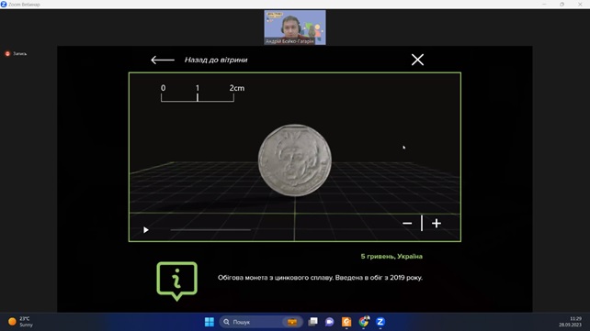Open the Zoom icon in the taskbar
The image size is (590, 331).
click(x=380, y=322)
